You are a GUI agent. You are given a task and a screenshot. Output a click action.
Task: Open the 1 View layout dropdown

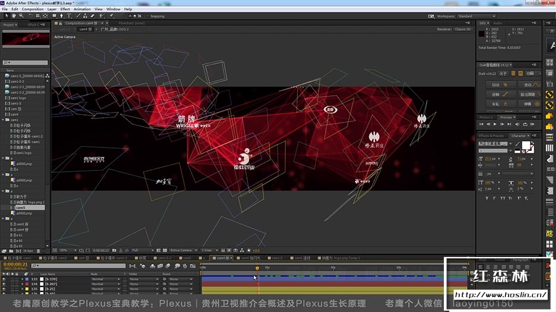(209, 250)
